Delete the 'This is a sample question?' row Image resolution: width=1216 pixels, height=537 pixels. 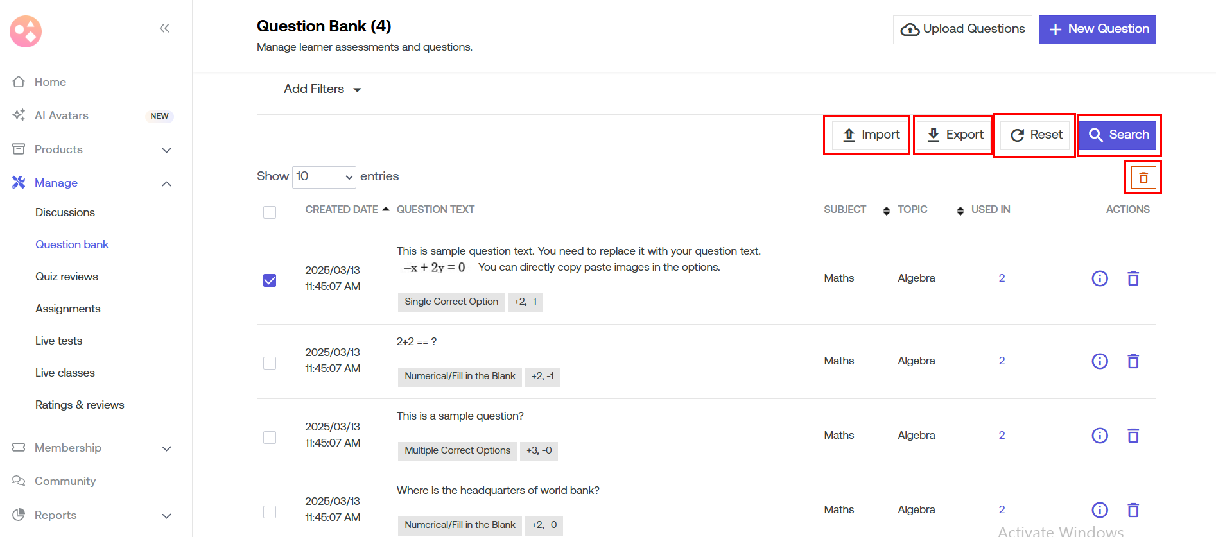(x=1133, y=436)
